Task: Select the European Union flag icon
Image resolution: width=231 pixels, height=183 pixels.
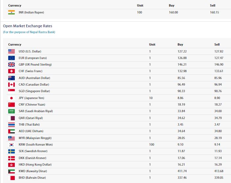Action: coord(12,58)
